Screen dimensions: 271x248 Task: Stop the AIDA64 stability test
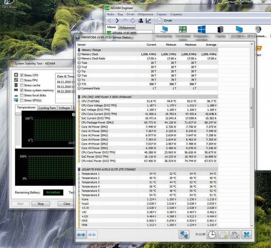coord(41,204)
